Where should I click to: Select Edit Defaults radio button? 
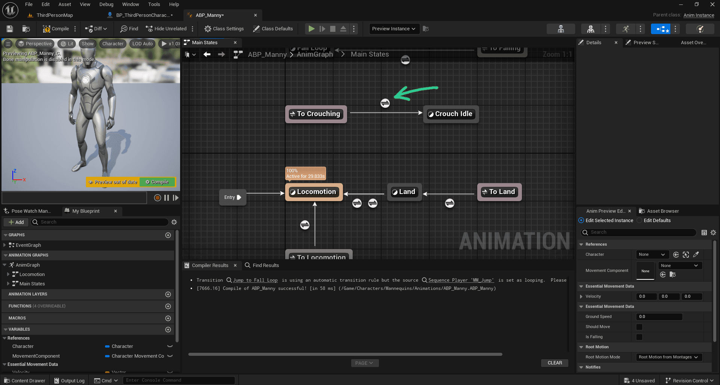(639, 221)
